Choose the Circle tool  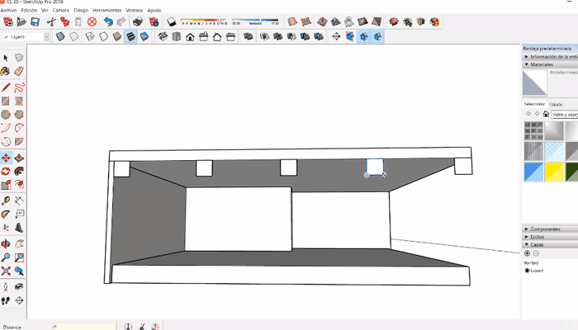(x=6, y=115)
